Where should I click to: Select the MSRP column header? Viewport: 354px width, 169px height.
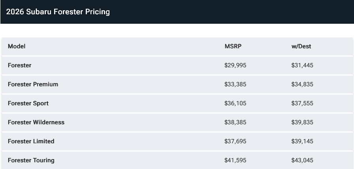coord(233,46)
